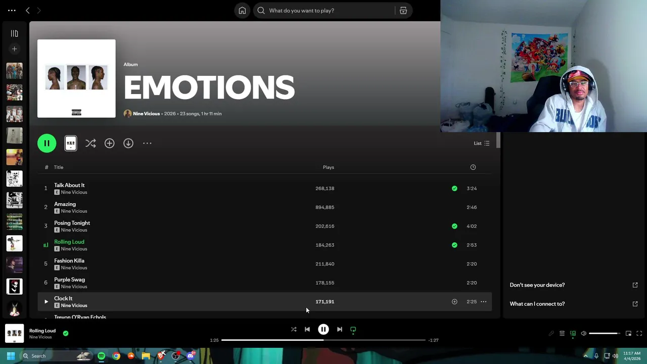Toggle saved checkmark on Talk About It

[x=454, y=189]
